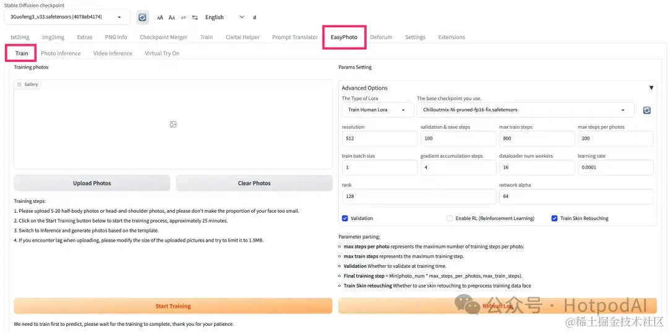Switch to Virtual Try On sub-tab
Viewport: 668px width, 332px height.
pyautogui.click(x=162, y=53)
